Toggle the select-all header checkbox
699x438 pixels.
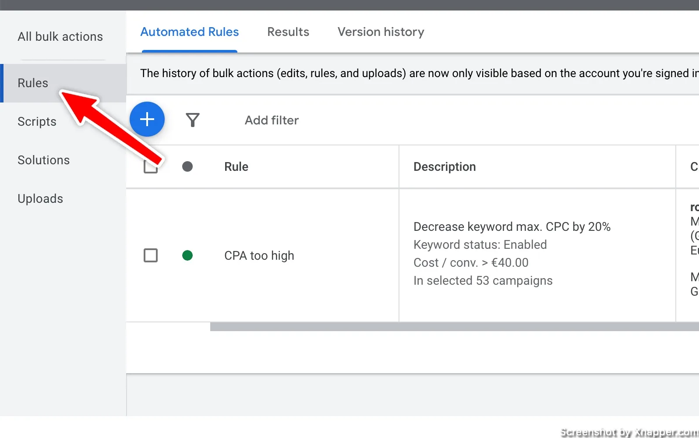click(x=151, y=166)
